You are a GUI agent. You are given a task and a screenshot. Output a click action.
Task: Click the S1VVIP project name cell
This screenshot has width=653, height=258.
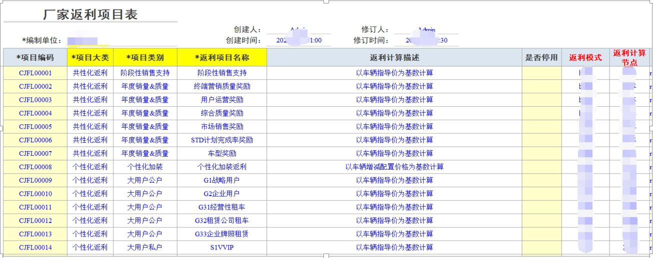pos(222,247)
